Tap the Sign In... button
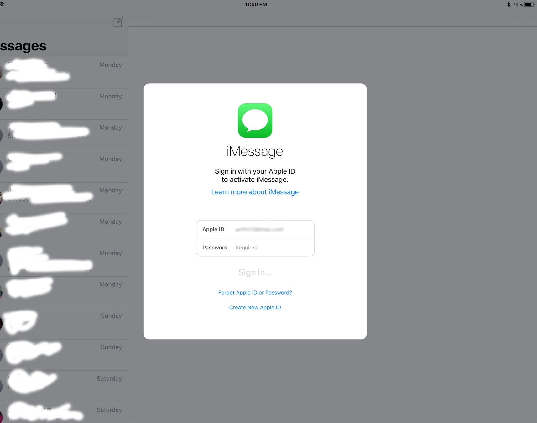The width and height of the screenshot is (537, 423). [x=255, y=272]
